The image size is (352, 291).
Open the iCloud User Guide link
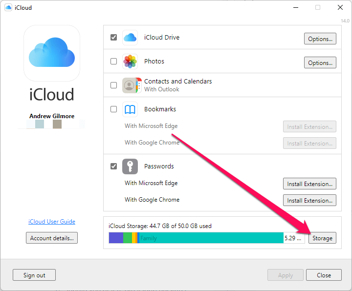click(52, 222)
